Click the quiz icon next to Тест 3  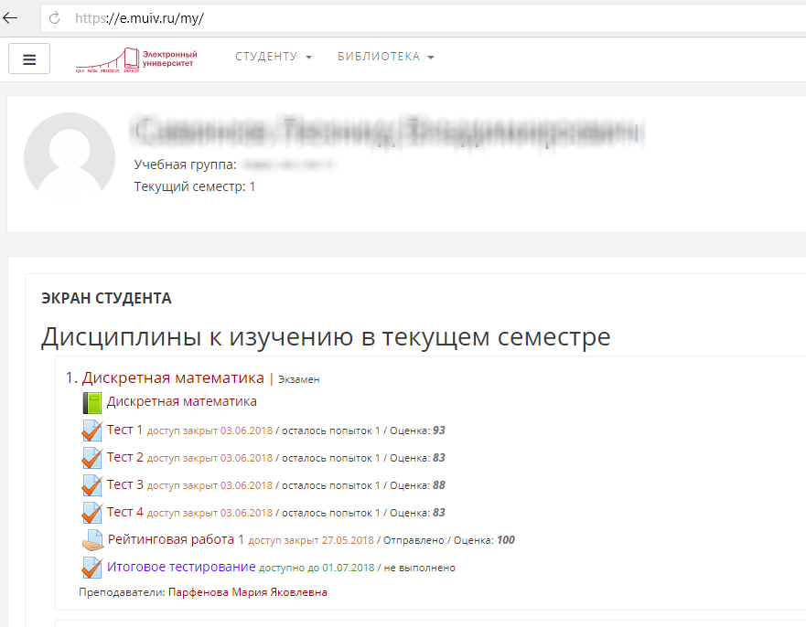tap(91, 484)
